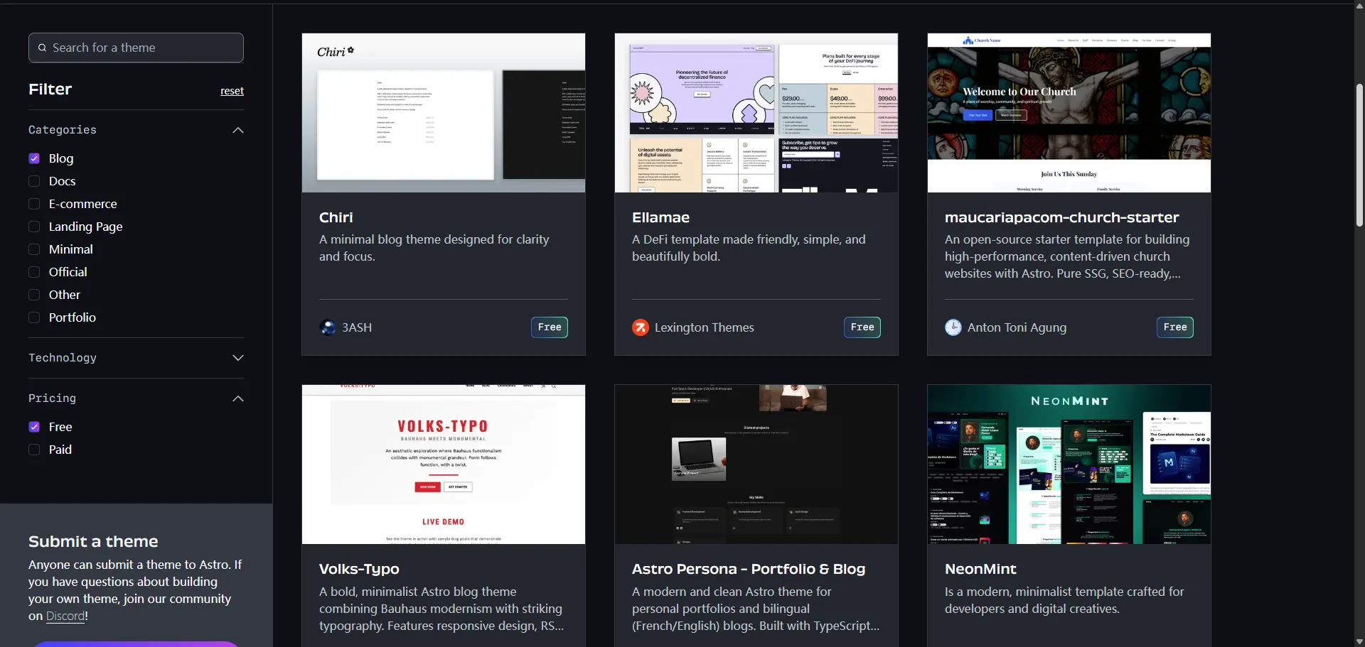Collapse the Categories filter section
Image resolution: width=1365 pixels, height=647 pixels.
[x=238, y=130]
